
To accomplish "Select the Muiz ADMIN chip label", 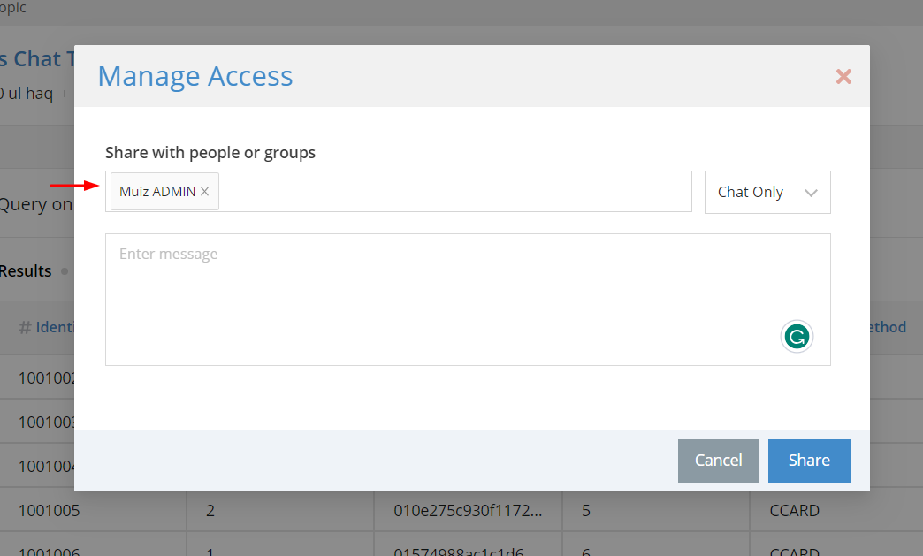I will click(157, 191).
